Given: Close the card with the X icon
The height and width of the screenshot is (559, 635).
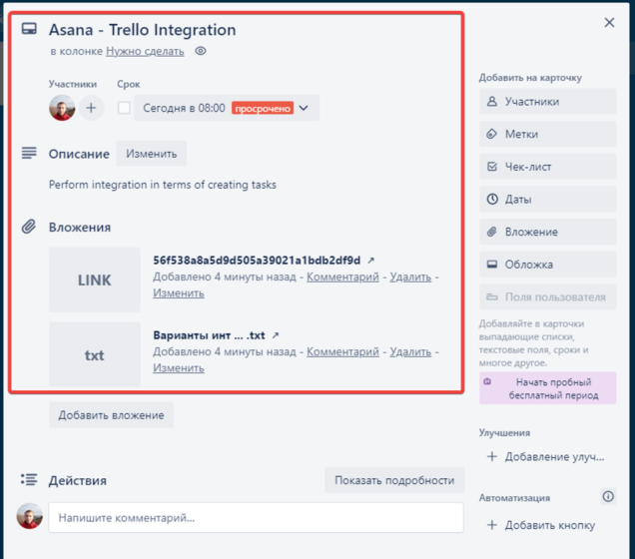Looking at the screenshot, I should 609,22.
